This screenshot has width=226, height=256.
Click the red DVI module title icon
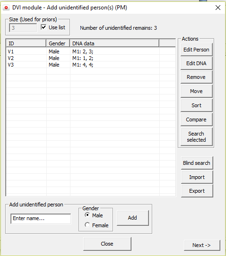click(6, 8)
